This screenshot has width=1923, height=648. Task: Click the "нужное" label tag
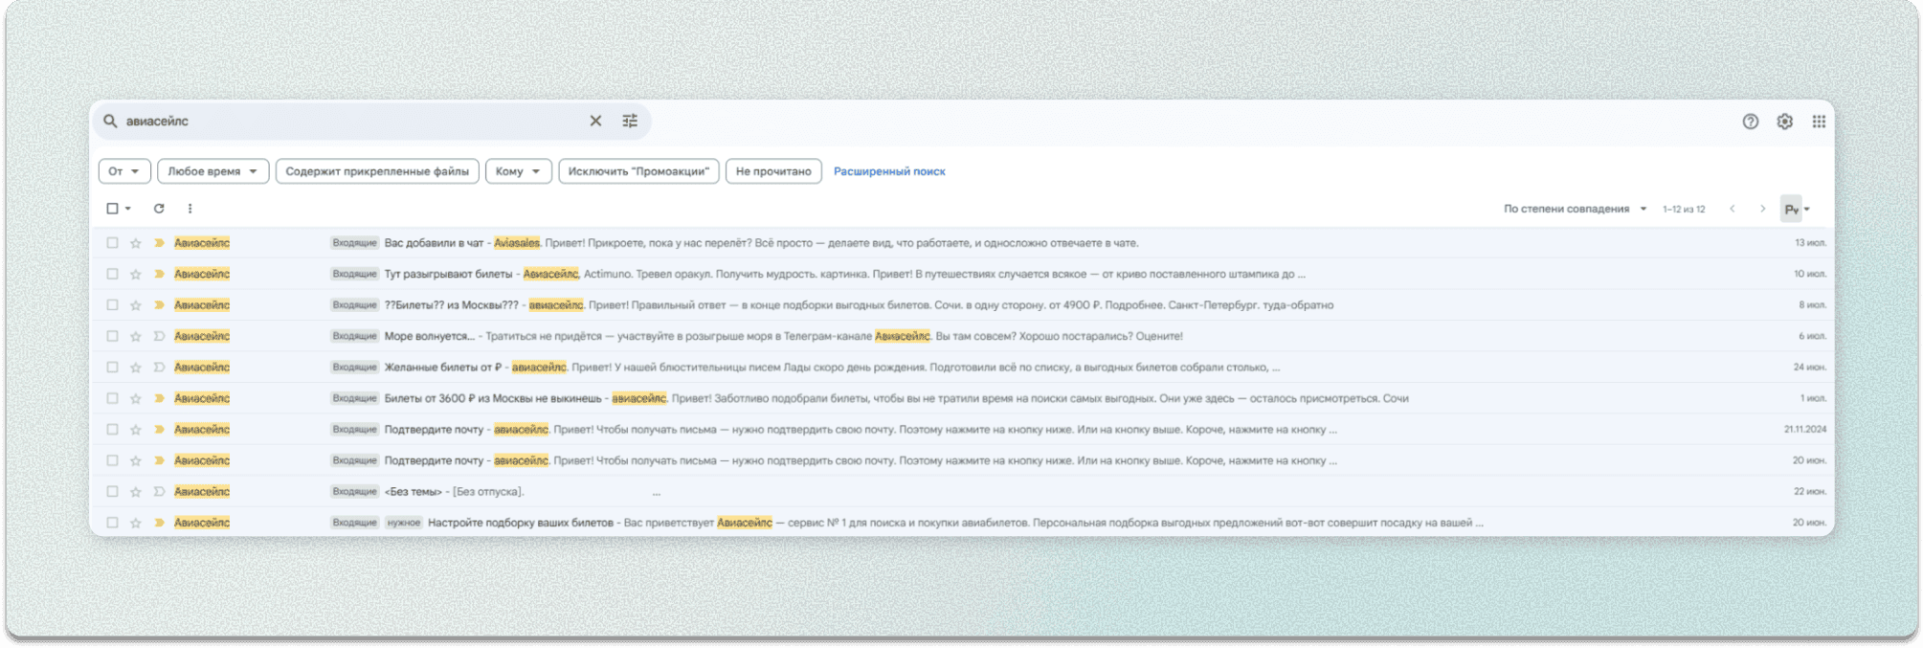click(x=404, y=523)
